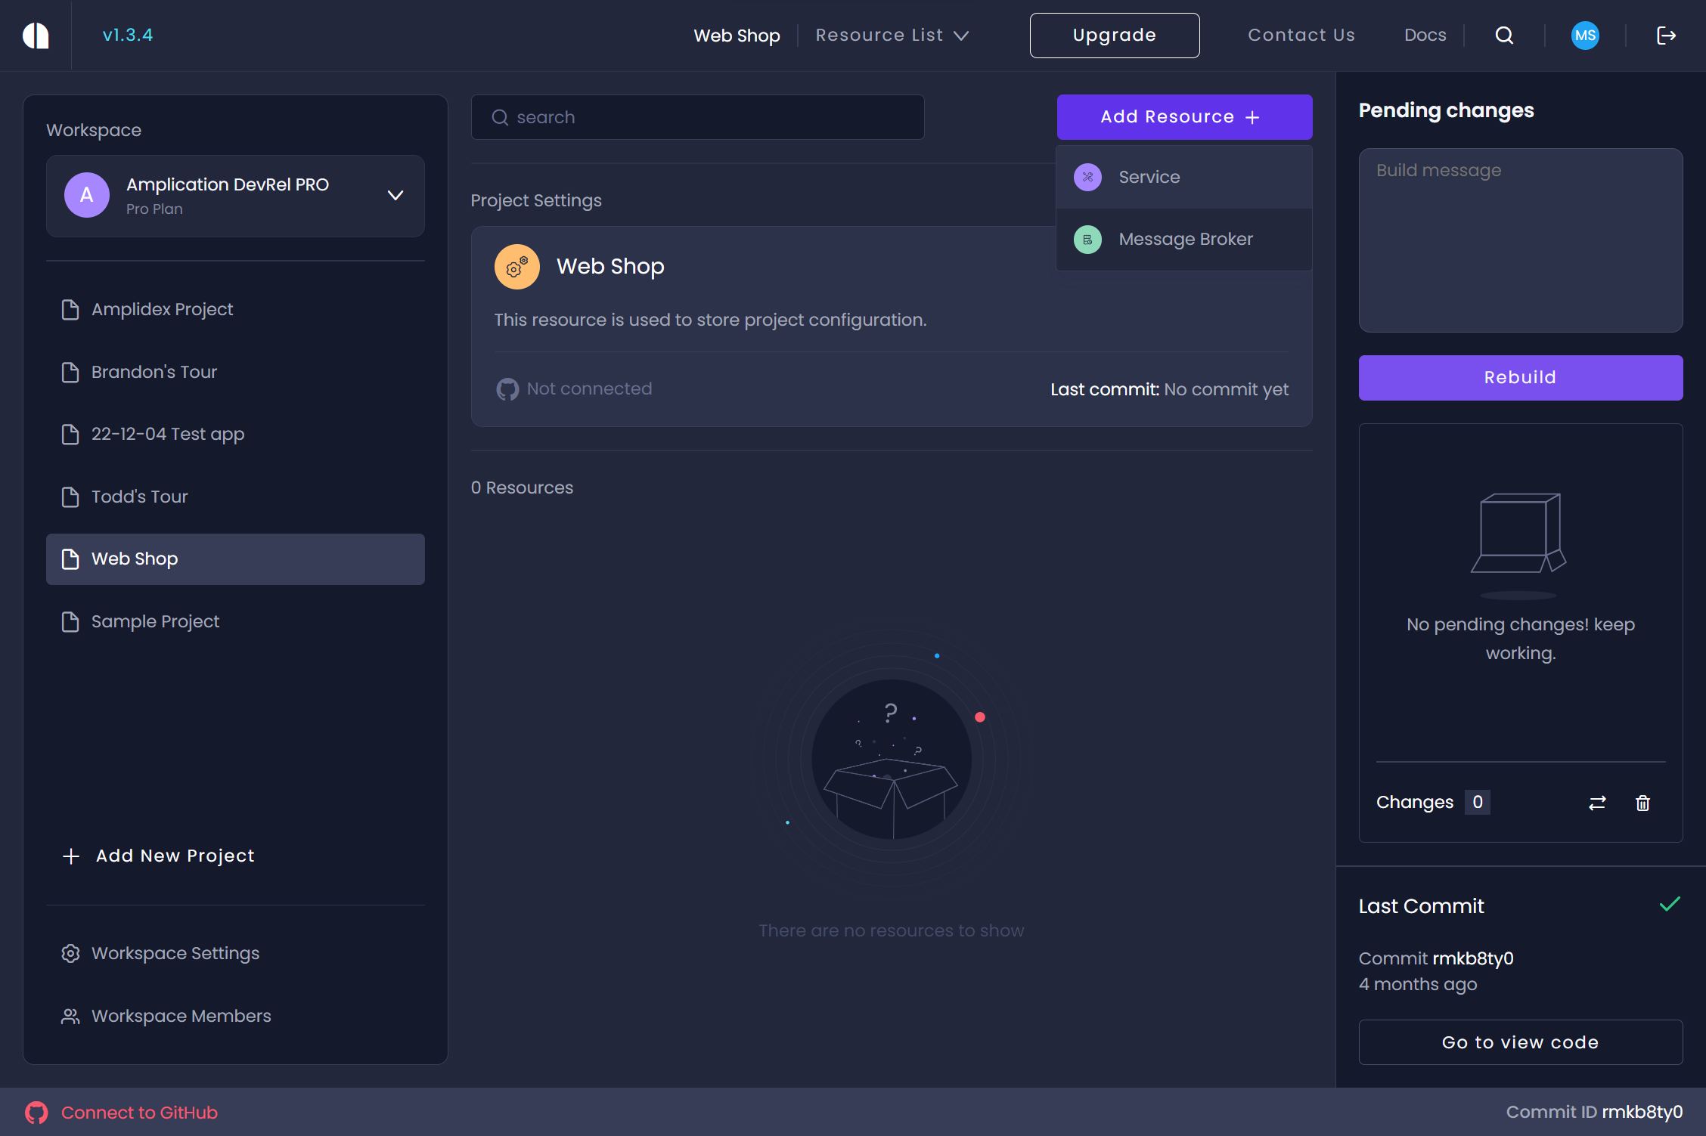Click the resource search field
Image resolution: width=1706 pixels, height=1136 pixels.
[x=697, y=117]
